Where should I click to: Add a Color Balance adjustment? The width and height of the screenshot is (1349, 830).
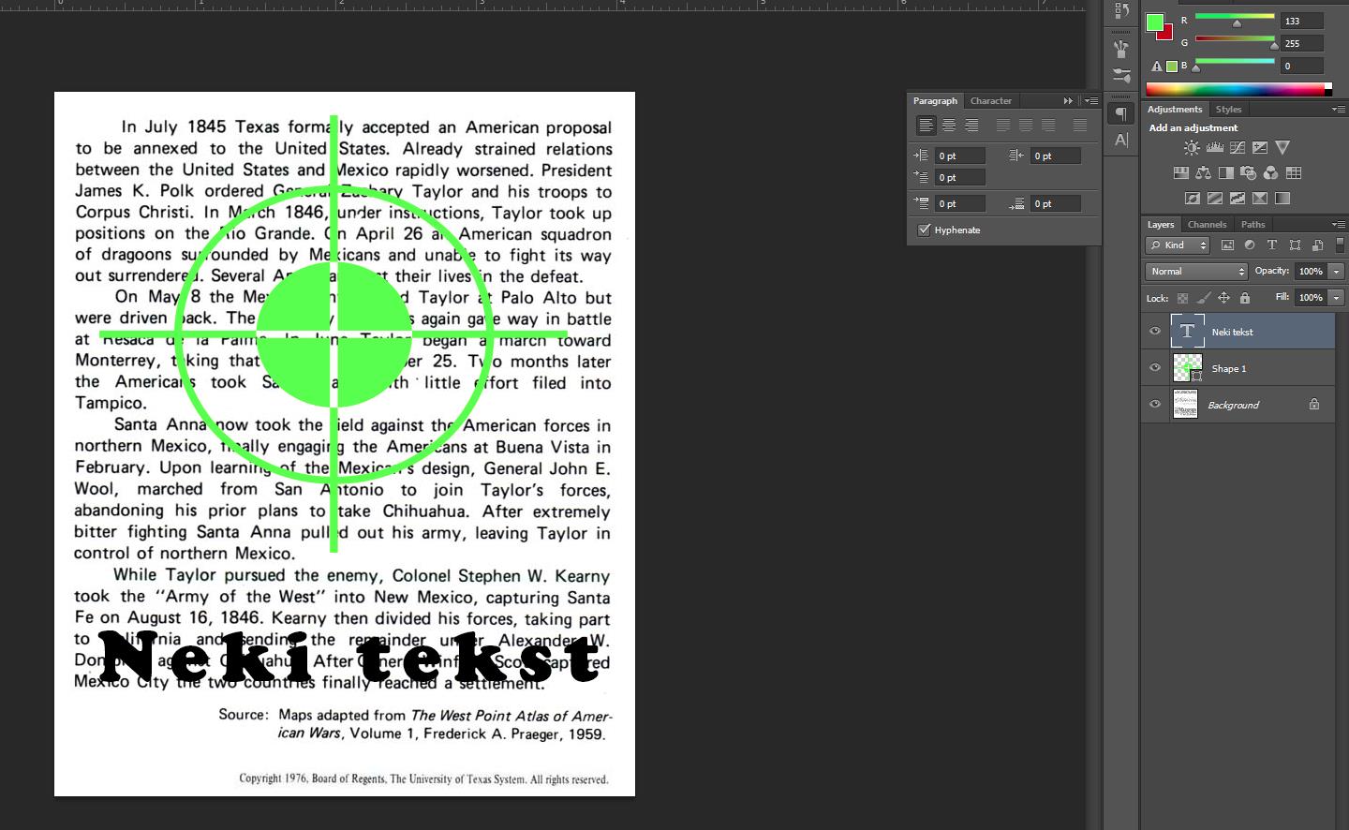1204,172
